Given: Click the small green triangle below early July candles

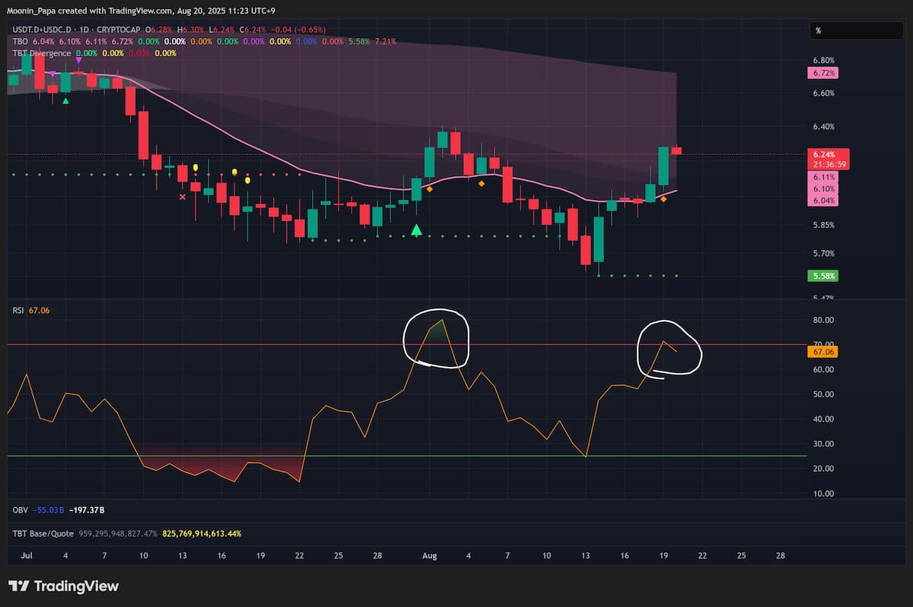Looking at the screenshot, I should (66, 100).
